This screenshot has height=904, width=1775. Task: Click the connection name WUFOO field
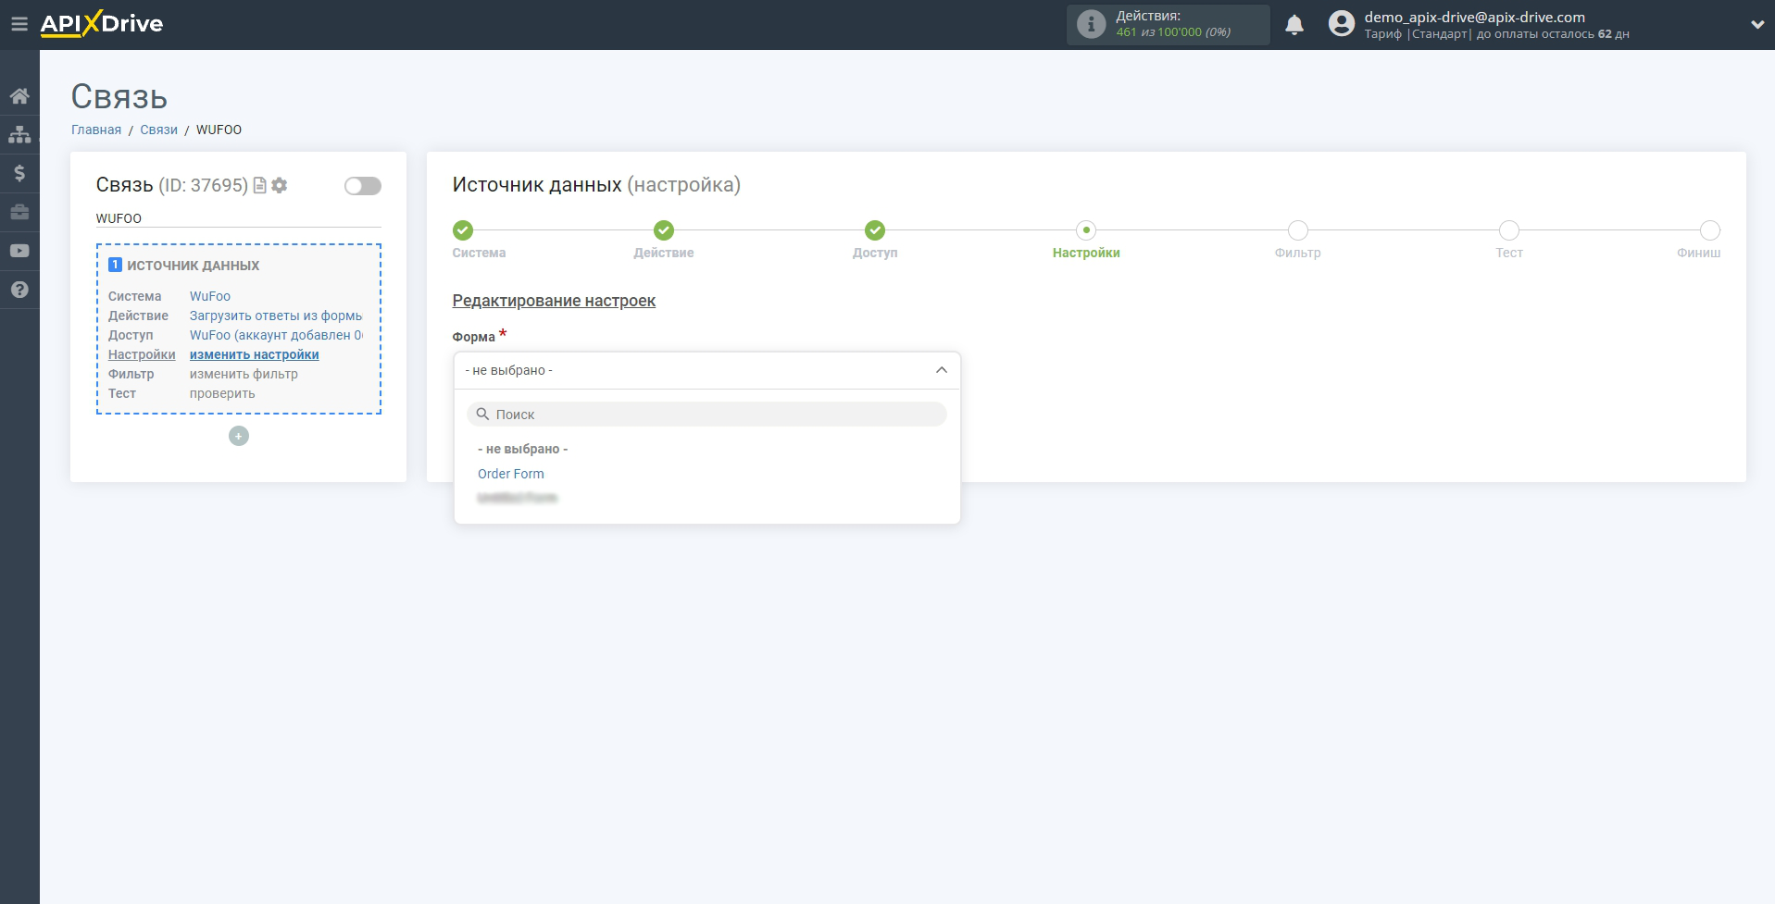tap(238, 218)
